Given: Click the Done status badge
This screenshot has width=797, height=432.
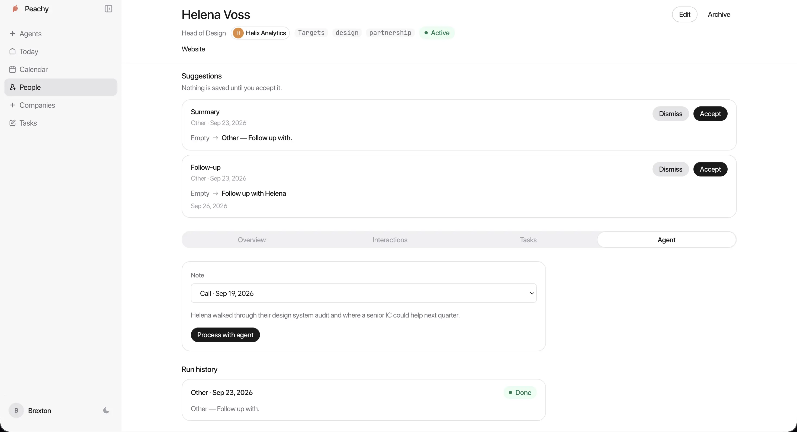Looking at the screenshot, I should point(520,392).
